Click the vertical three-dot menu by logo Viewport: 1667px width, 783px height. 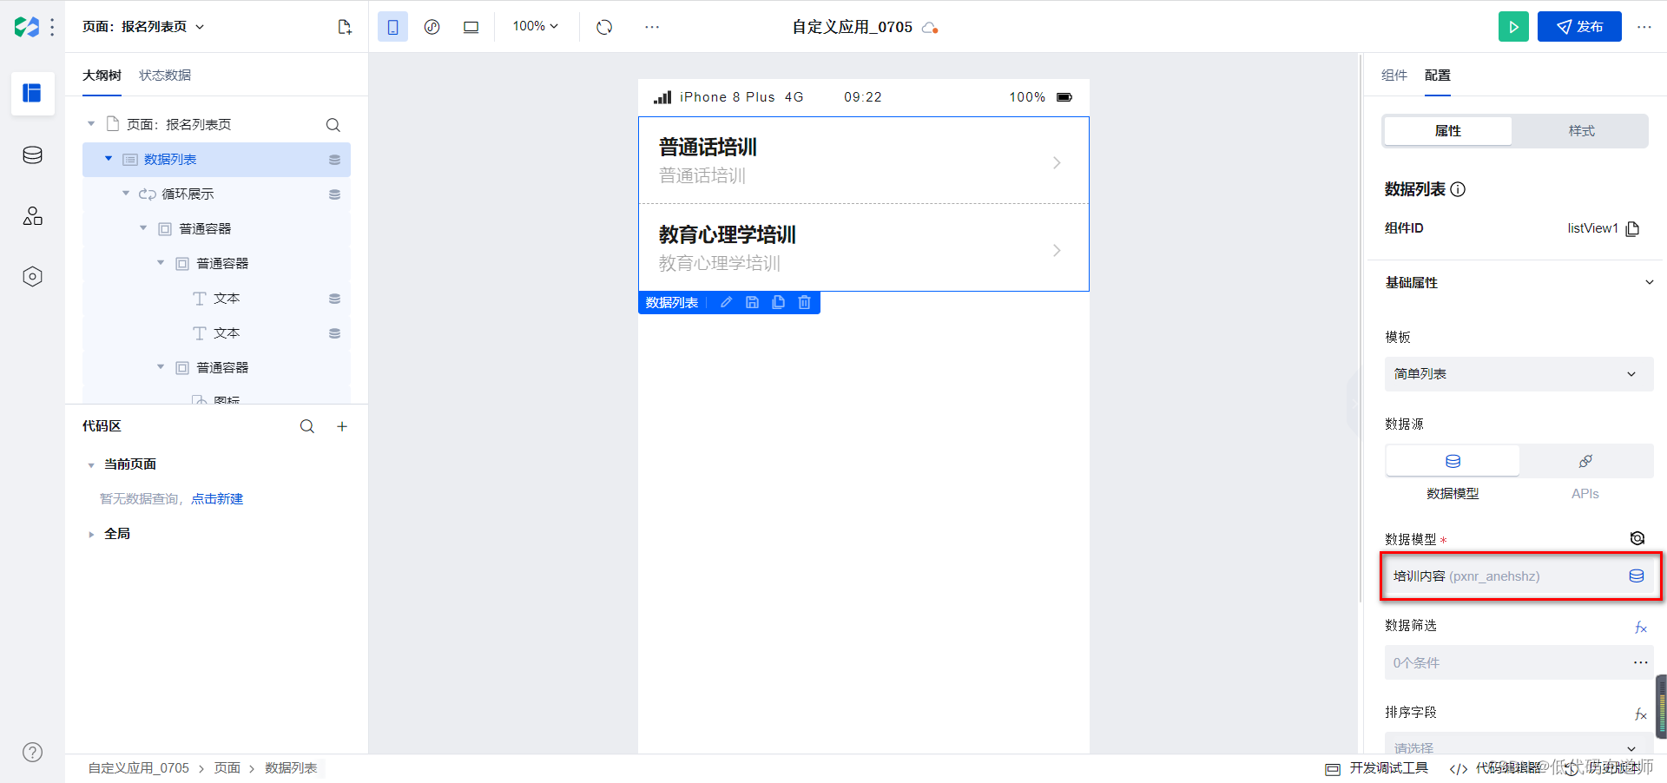click(x=52, y=28)
